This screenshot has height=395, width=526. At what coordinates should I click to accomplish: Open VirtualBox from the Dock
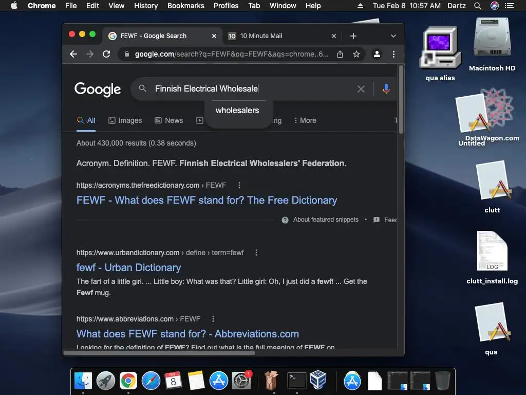[x=318, y=381]
